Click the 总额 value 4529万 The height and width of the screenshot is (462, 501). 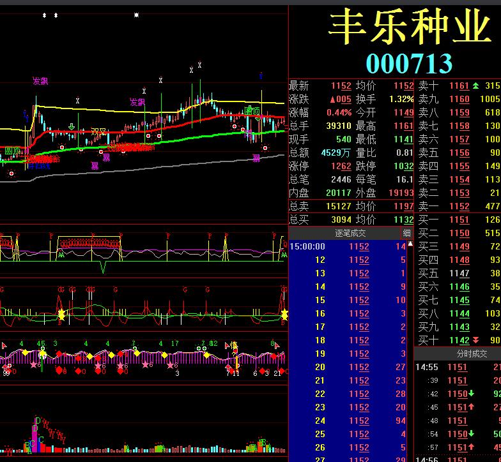point(335,153)
